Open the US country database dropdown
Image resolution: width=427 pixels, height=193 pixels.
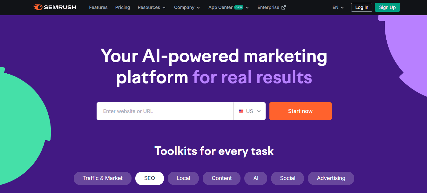click(250, 111)
